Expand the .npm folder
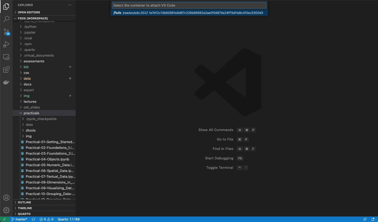The height and width of the screenshot is (222, 378). point(44,44)
